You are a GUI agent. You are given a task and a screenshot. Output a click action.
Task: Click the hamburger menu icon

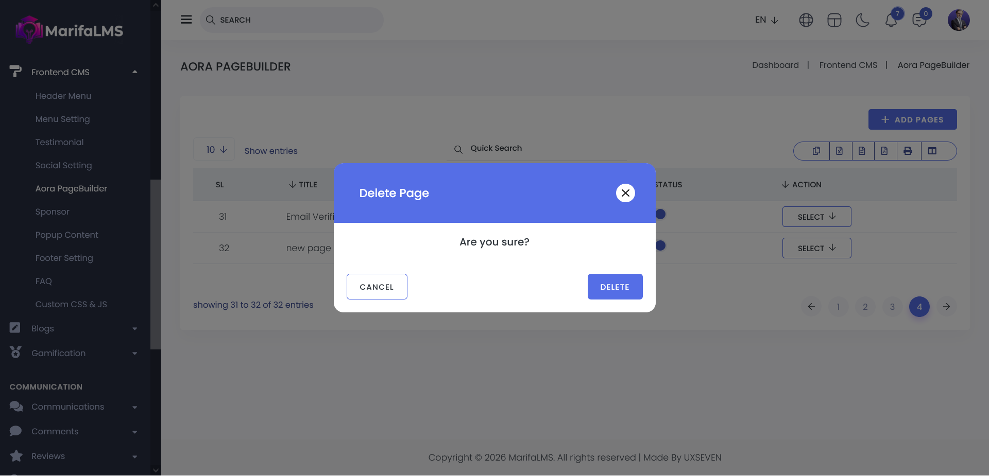click(x=186, y=20)
